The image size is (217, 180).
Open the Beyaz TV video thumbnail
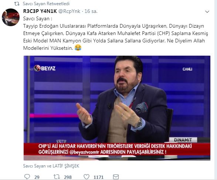(x=117, y=108)
